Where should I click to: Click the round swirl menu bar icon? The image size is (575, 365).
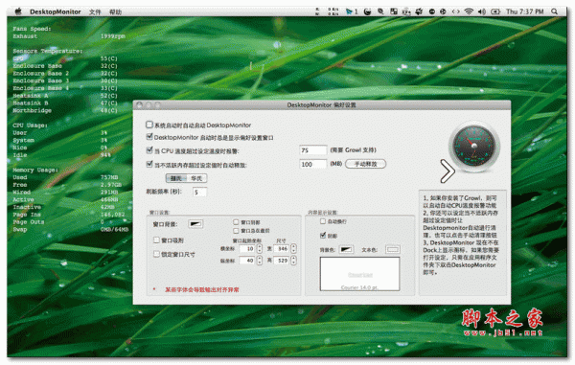(x=367, y=11)
